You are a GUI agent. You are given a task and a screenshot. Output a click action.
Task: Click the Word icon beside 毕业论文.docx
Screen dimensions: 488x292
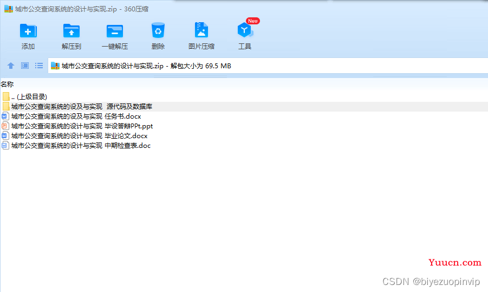click(x=5, y=136)
